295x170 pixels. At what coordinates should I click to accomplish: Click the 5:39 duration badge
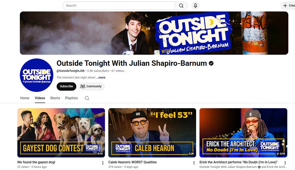pos(191,154)
